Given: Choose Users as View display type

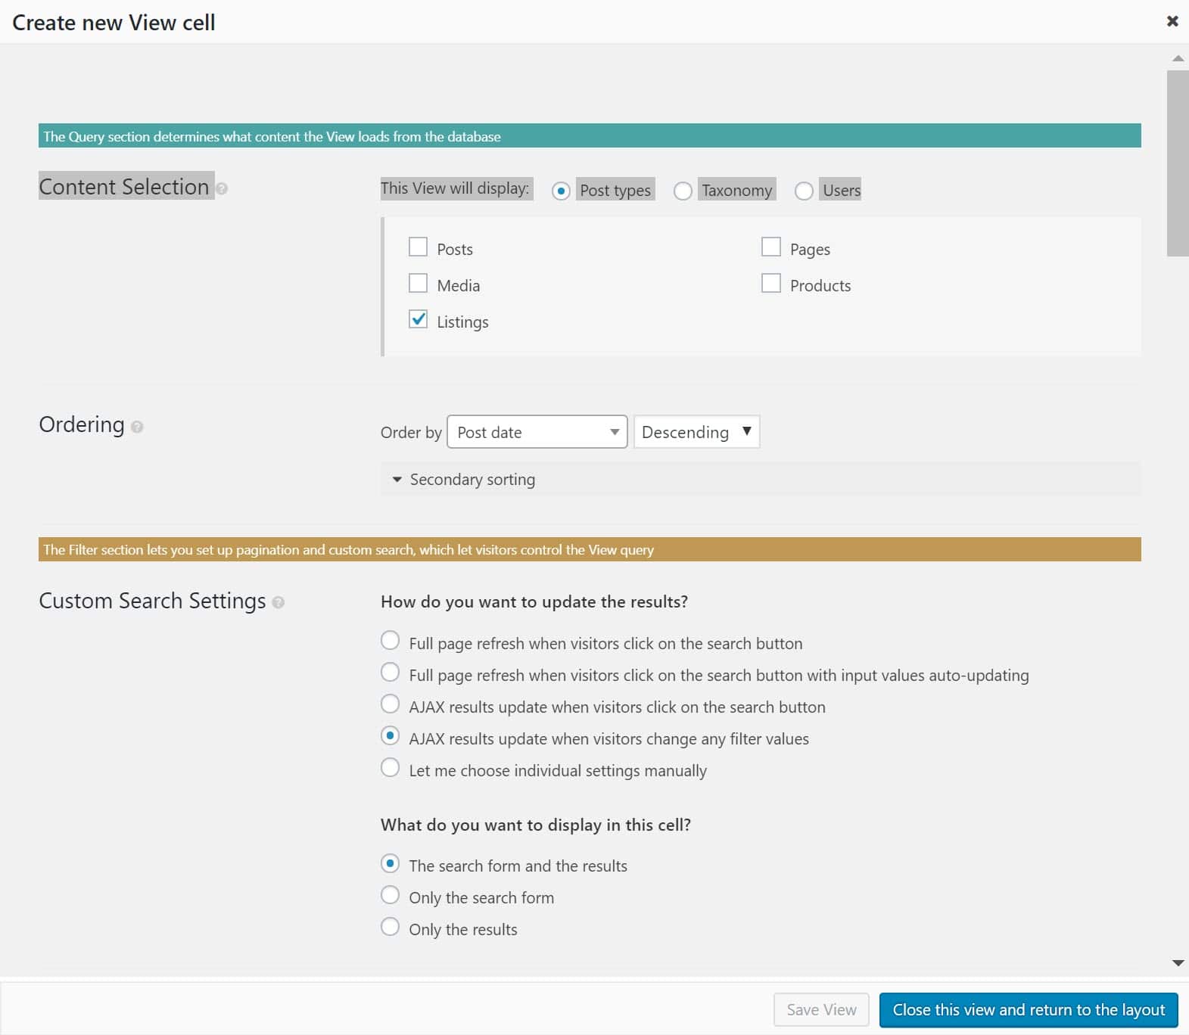Looking at the screenshot, I should click(804, 191).
